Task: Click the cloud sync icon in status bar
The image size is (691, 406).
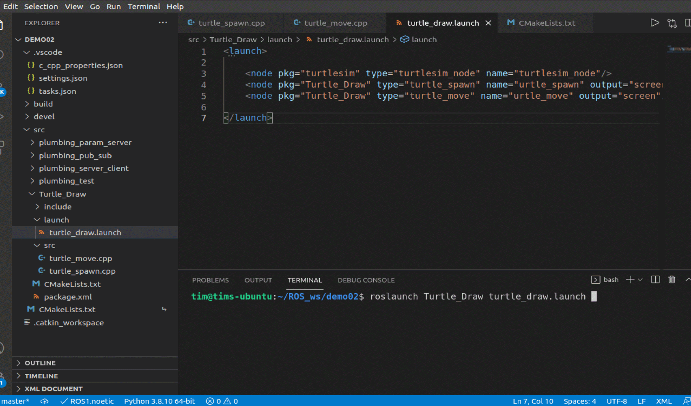Action: (x=45, y=401)
